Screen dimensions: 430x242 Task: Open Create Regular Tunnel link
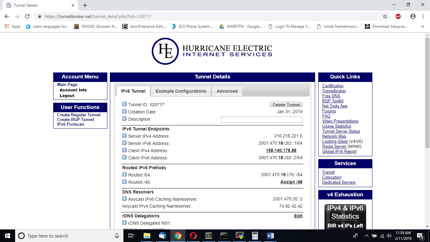(x=79, y=115)
